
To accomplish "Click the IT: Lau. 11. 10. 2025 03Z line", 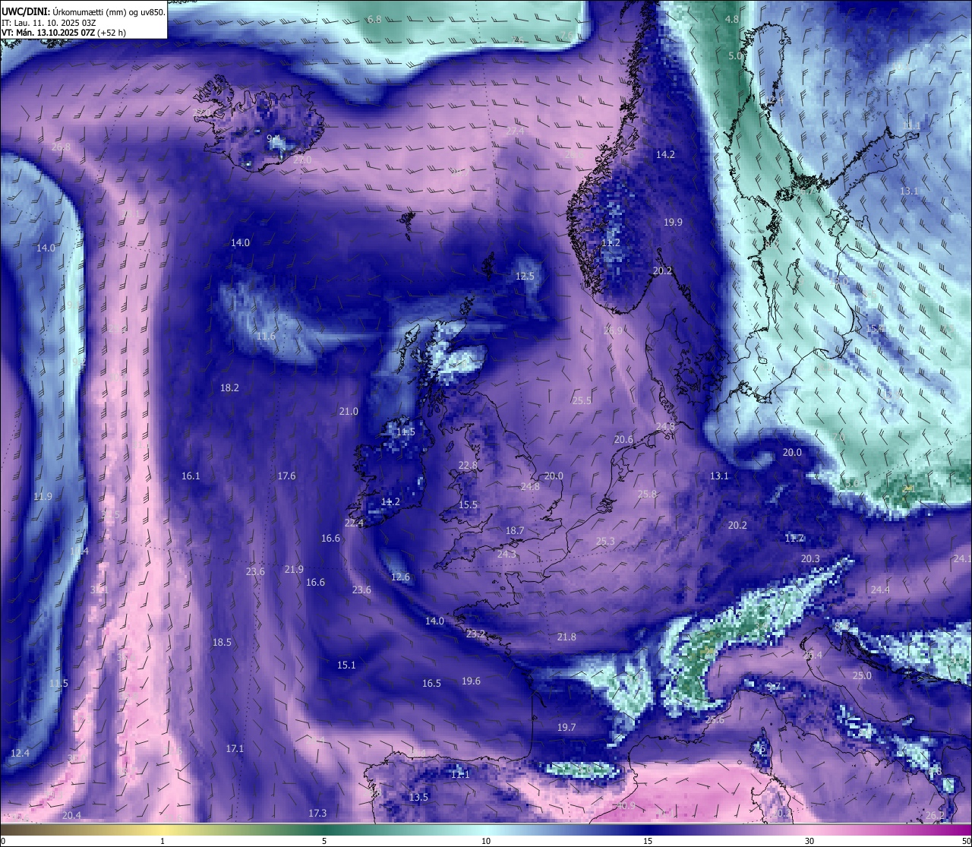I will pos(49,23).
